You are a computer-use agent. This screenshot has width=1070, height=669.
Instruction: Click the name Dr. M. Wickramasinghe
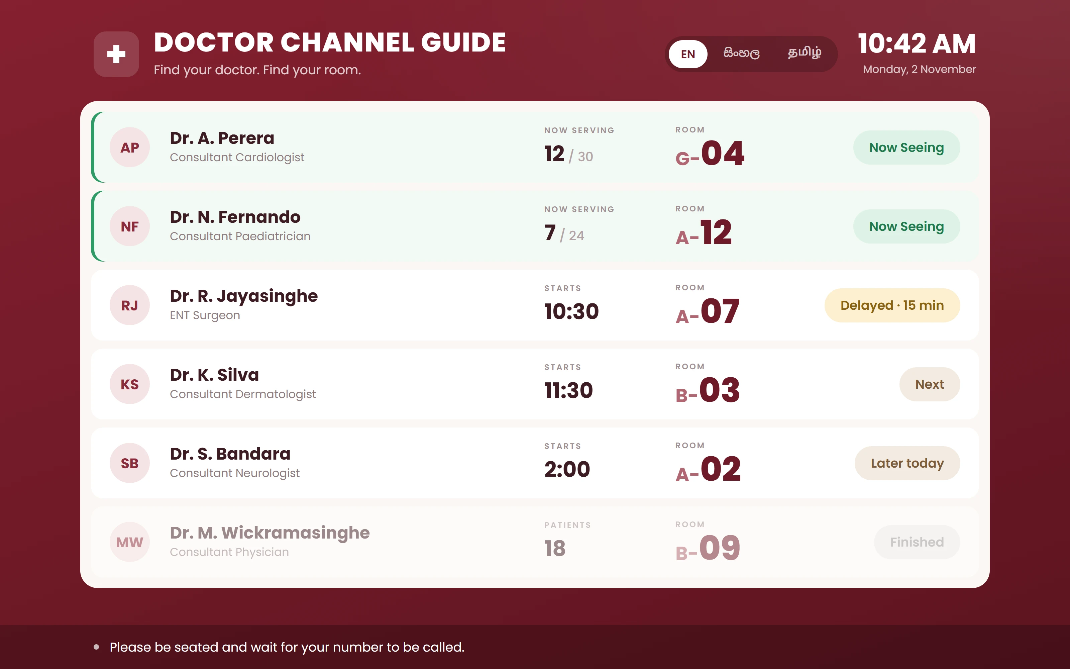click(x=270, y=533)
